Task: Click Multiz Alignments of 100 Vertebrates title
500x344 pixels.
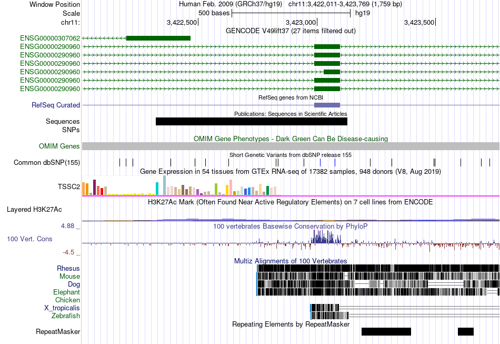Action: (291, 261)
